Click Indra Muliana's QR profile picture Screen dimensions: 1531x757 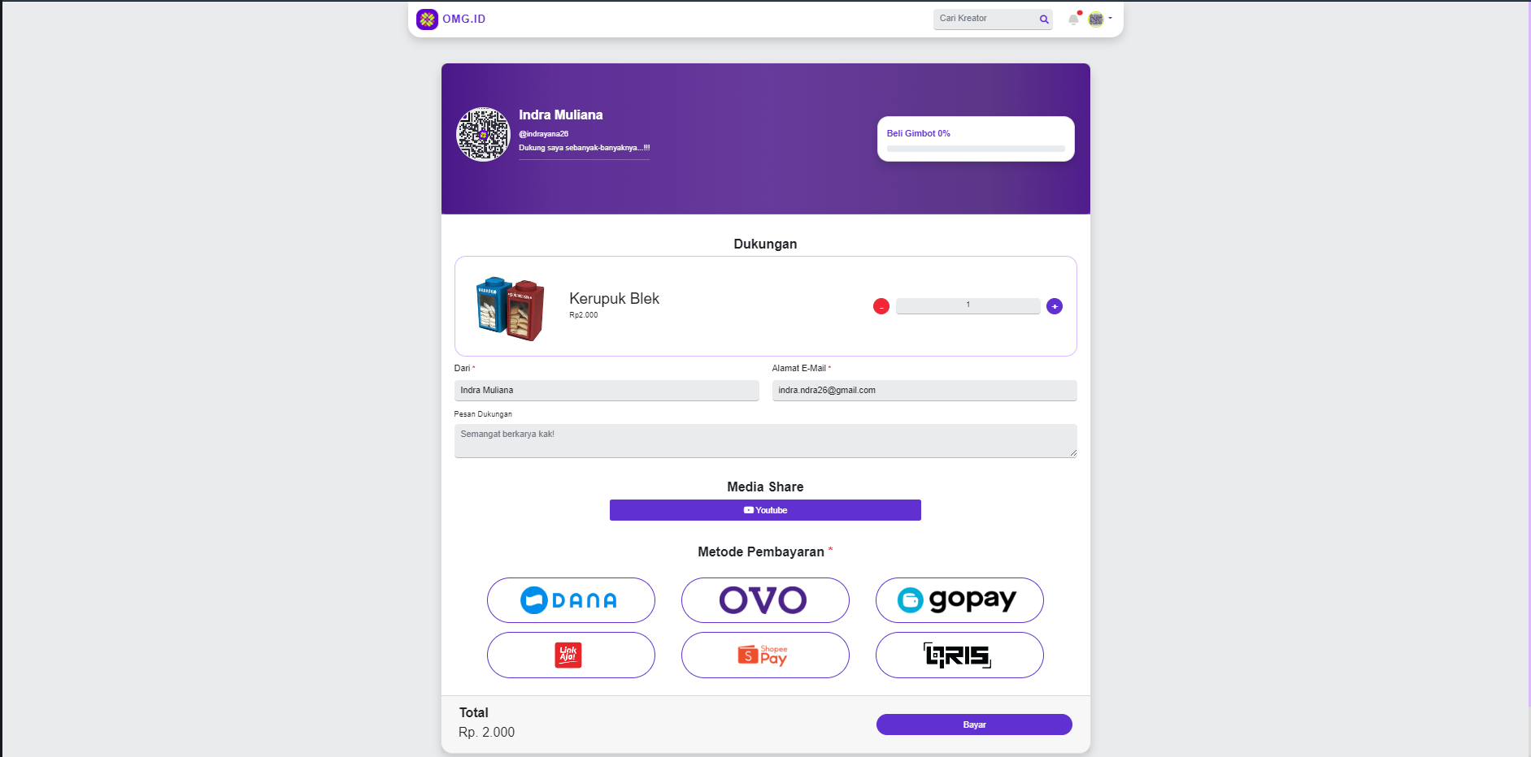pos(483,134)
